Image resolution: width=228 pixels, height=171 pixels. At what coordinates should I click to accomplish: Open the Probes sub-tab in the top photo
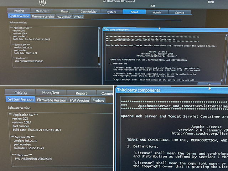pyautogui.click(x=78, y=17)
